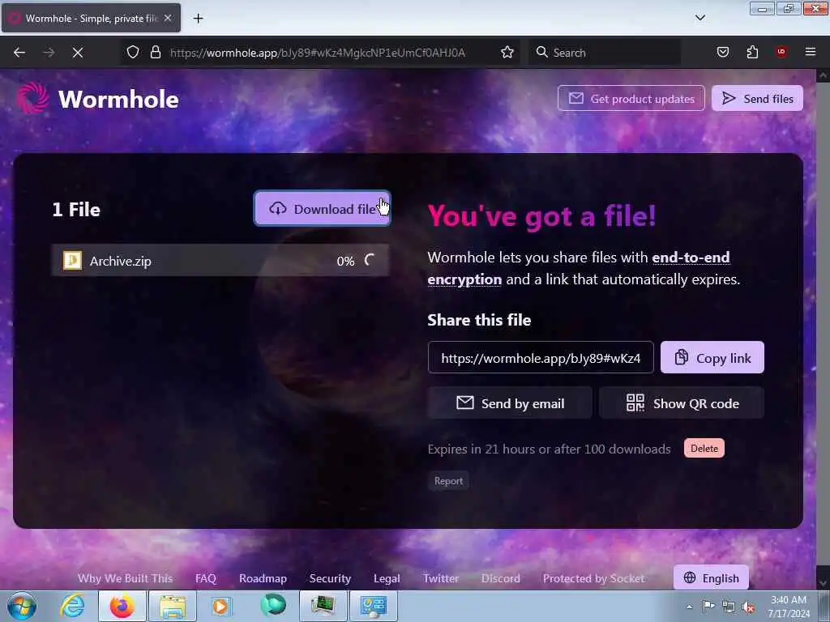Go back to the previous page
This screenshot has height=622, width=830.
coord(19,53)
